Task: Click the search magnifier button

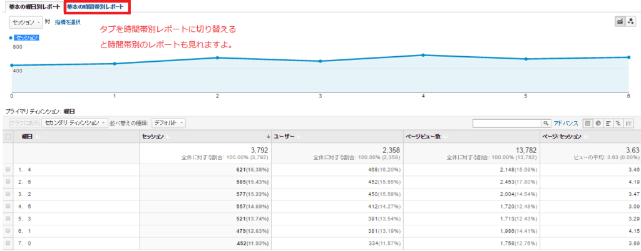Action: point(546,123)
